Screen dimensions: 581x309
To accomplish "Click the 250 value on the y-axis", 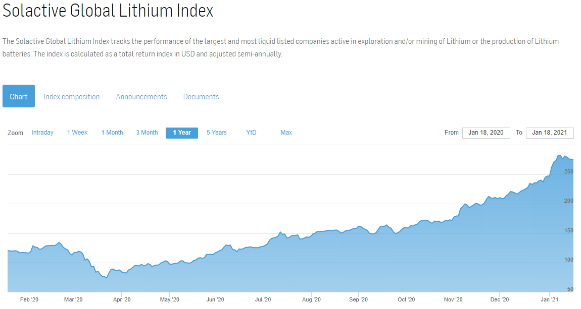I will click(x=568, y=171).
